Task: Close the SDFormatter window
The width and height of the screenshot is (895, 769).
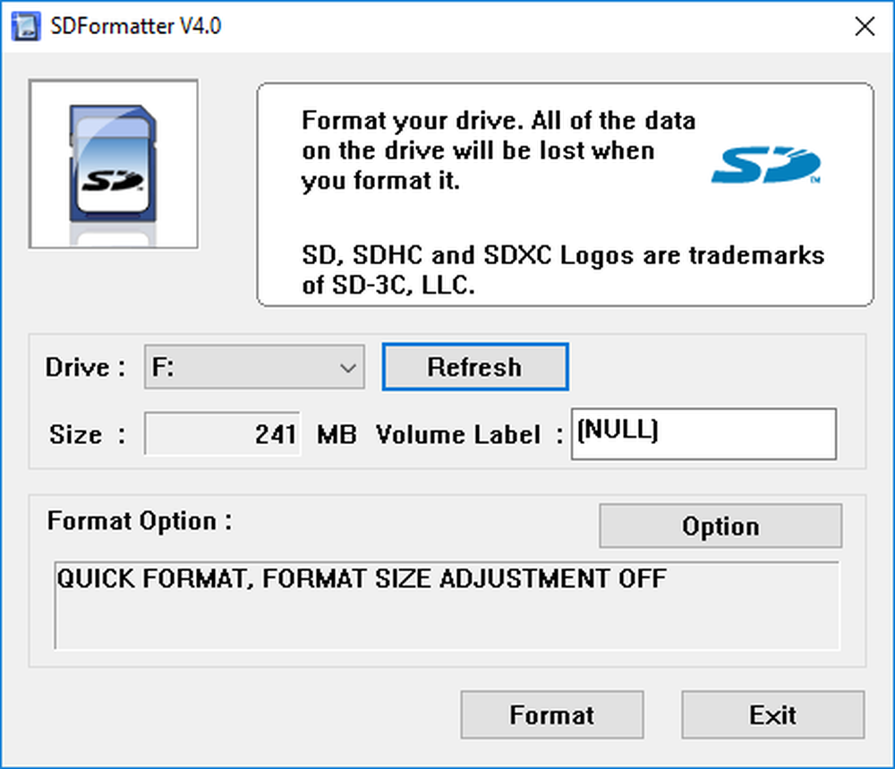Action: (x=865, y=26)
